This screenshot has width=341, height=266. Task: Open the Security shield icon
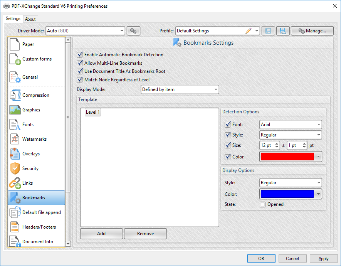[x=15, y=168]
